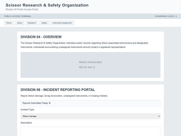
Task: Click the PUBLIC ACCESS TERMINAL label
Action: pyautogui.click(x=18, y=16)
